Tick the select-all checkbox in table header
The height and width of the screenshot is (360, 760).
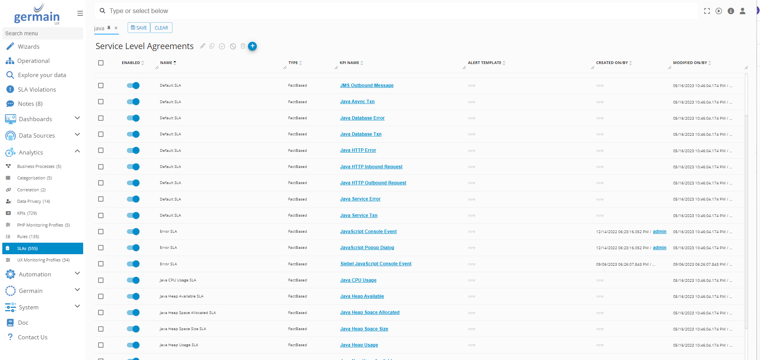pos(101,63)
